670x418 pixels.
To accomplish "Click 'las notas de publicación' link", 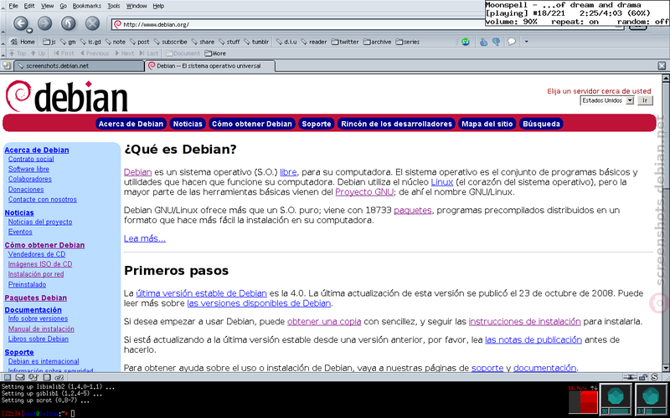I will (533, 340).
